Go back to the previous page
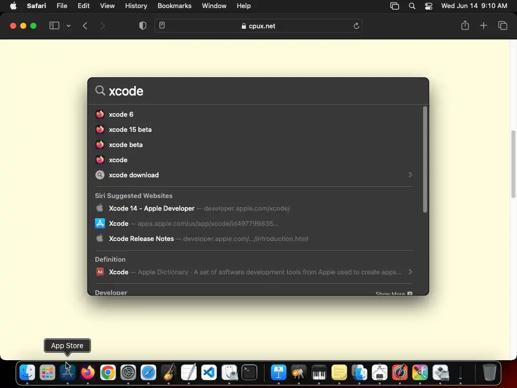This screenshot has height=388, width=517. [x=85, y=26]
